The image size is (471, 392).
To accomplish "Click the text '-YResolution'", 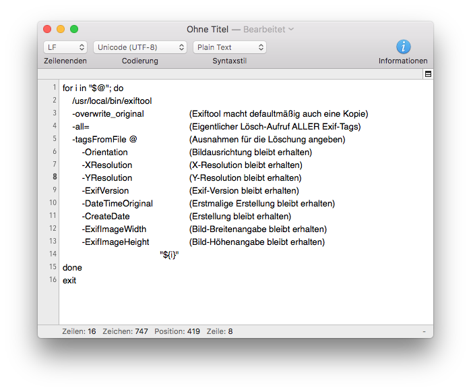I will point(107,178).
